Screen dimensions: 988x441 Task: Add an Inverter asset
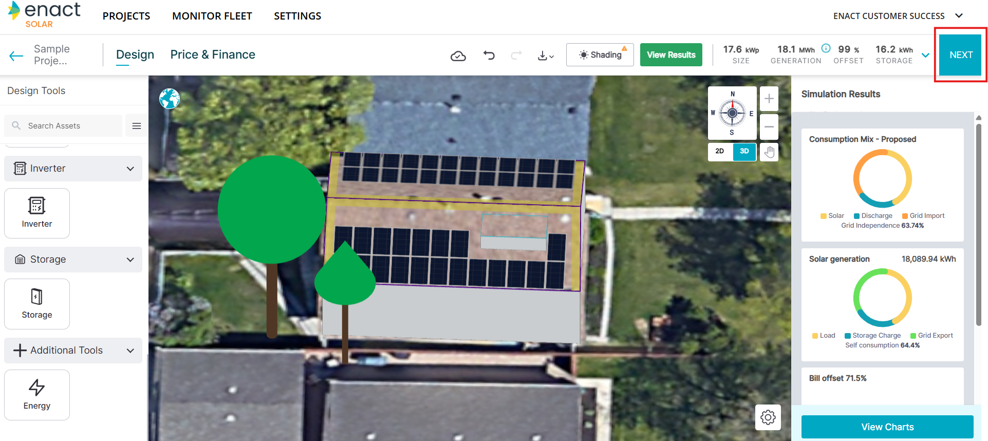[37, 213]
